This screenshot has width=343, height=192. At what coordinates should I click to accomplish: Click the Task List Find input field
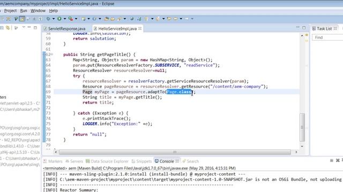click(327, 37)
